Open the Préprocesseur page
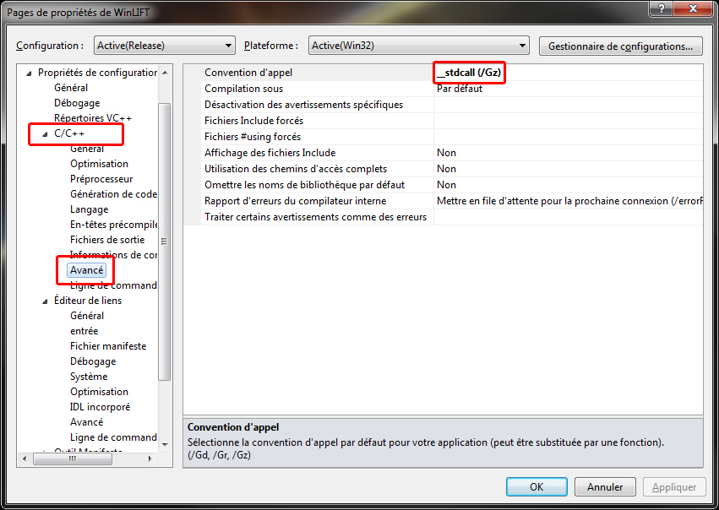Screen dimensions: 719x510 [101, 179]
